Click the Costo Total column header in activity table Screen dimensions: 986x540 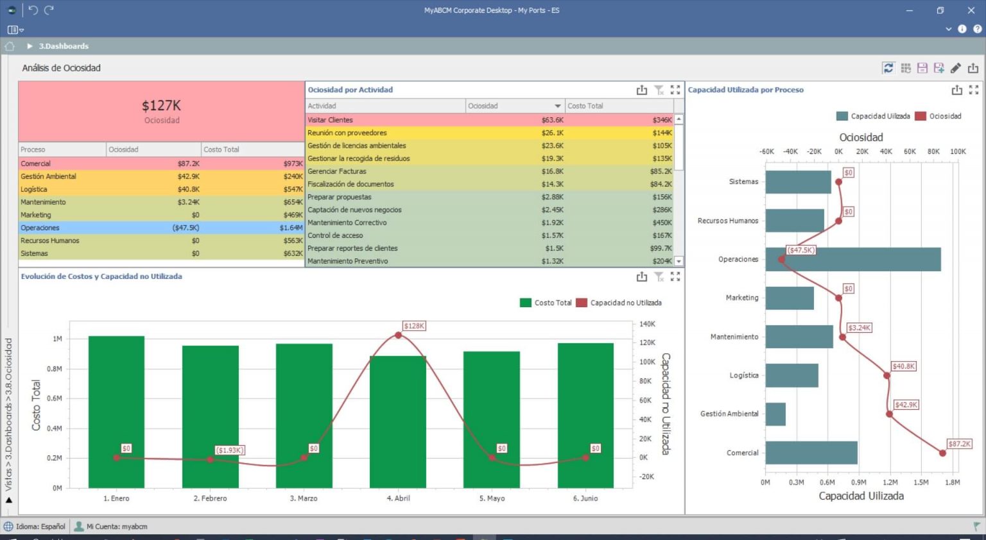[x=585, y=106]
